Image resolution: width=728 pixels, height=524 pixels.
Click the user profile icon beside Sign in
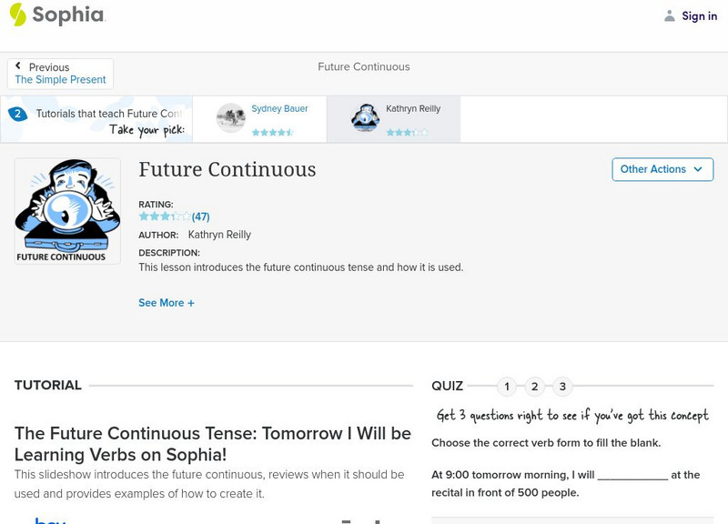[x=670, y=15]
